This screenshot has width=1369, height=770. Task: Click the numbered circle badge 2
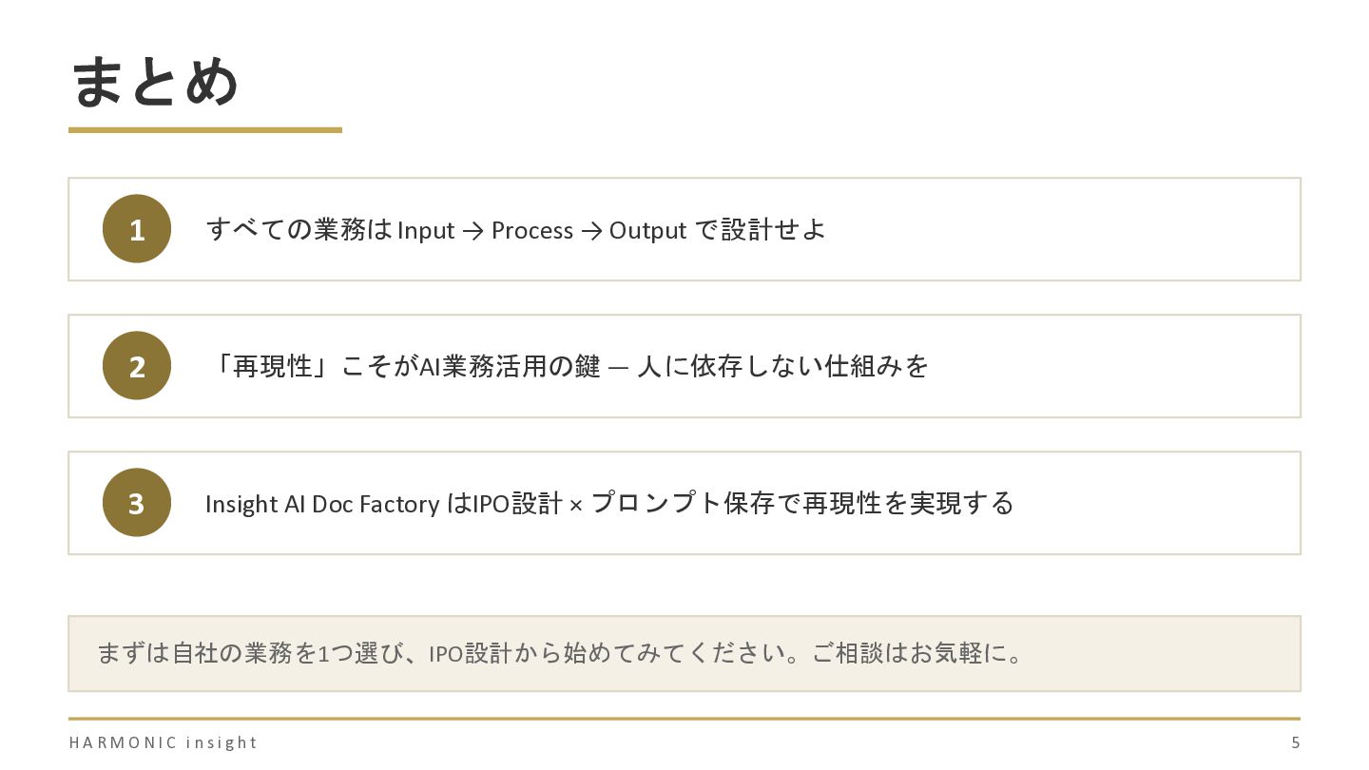(137, 366)
